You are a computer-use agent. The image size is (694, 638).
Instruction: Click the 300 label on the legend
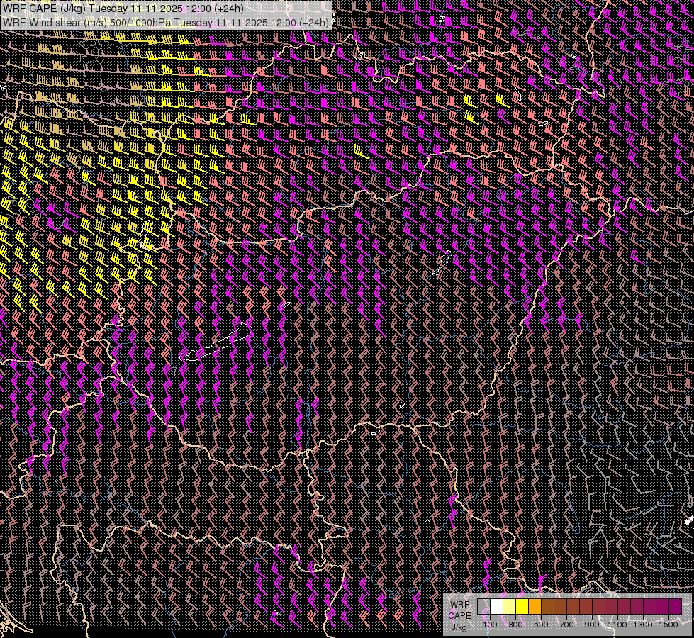(515, 625)
